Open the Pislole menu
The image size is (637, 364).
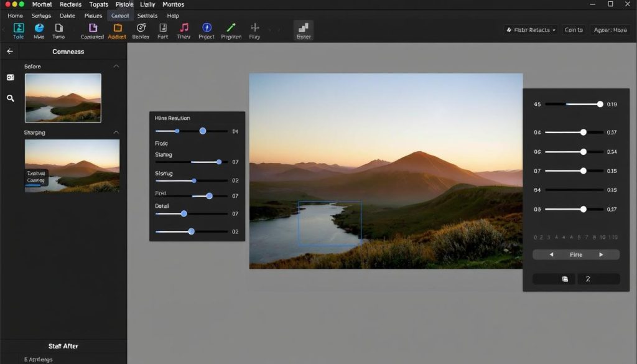point(123,4)
